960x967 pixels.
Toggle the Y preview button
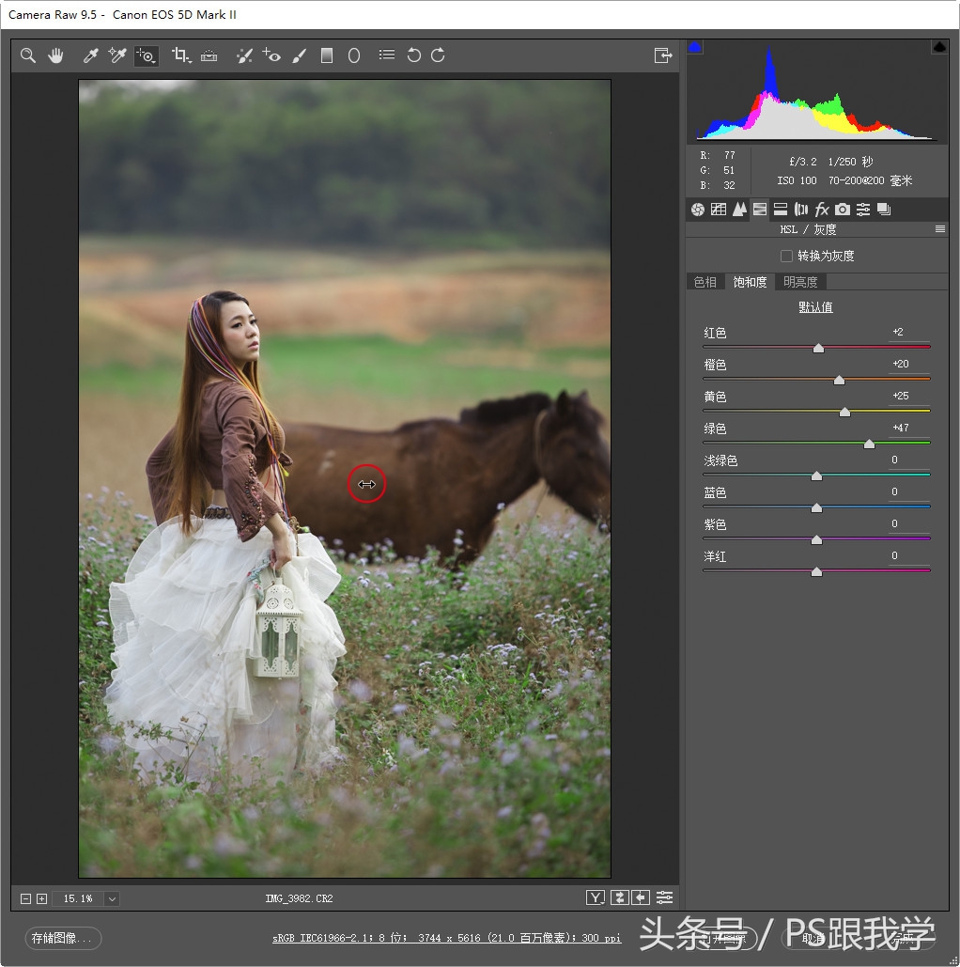595,897
